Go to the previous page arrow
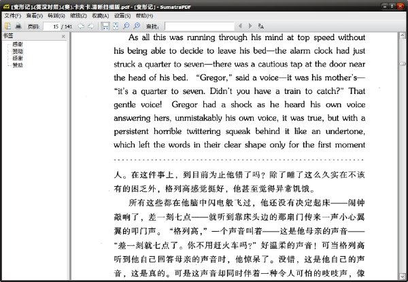This screenshot has width=408, height=282. pyautogui.click(x=81, y=26)
